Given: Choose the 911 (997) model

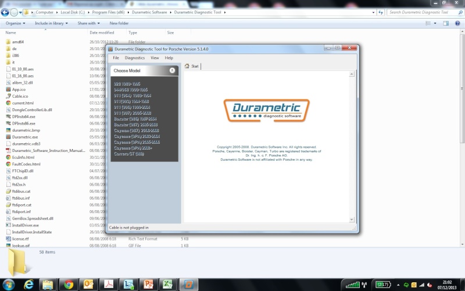Looking at the screenshot, I should 133,113.
